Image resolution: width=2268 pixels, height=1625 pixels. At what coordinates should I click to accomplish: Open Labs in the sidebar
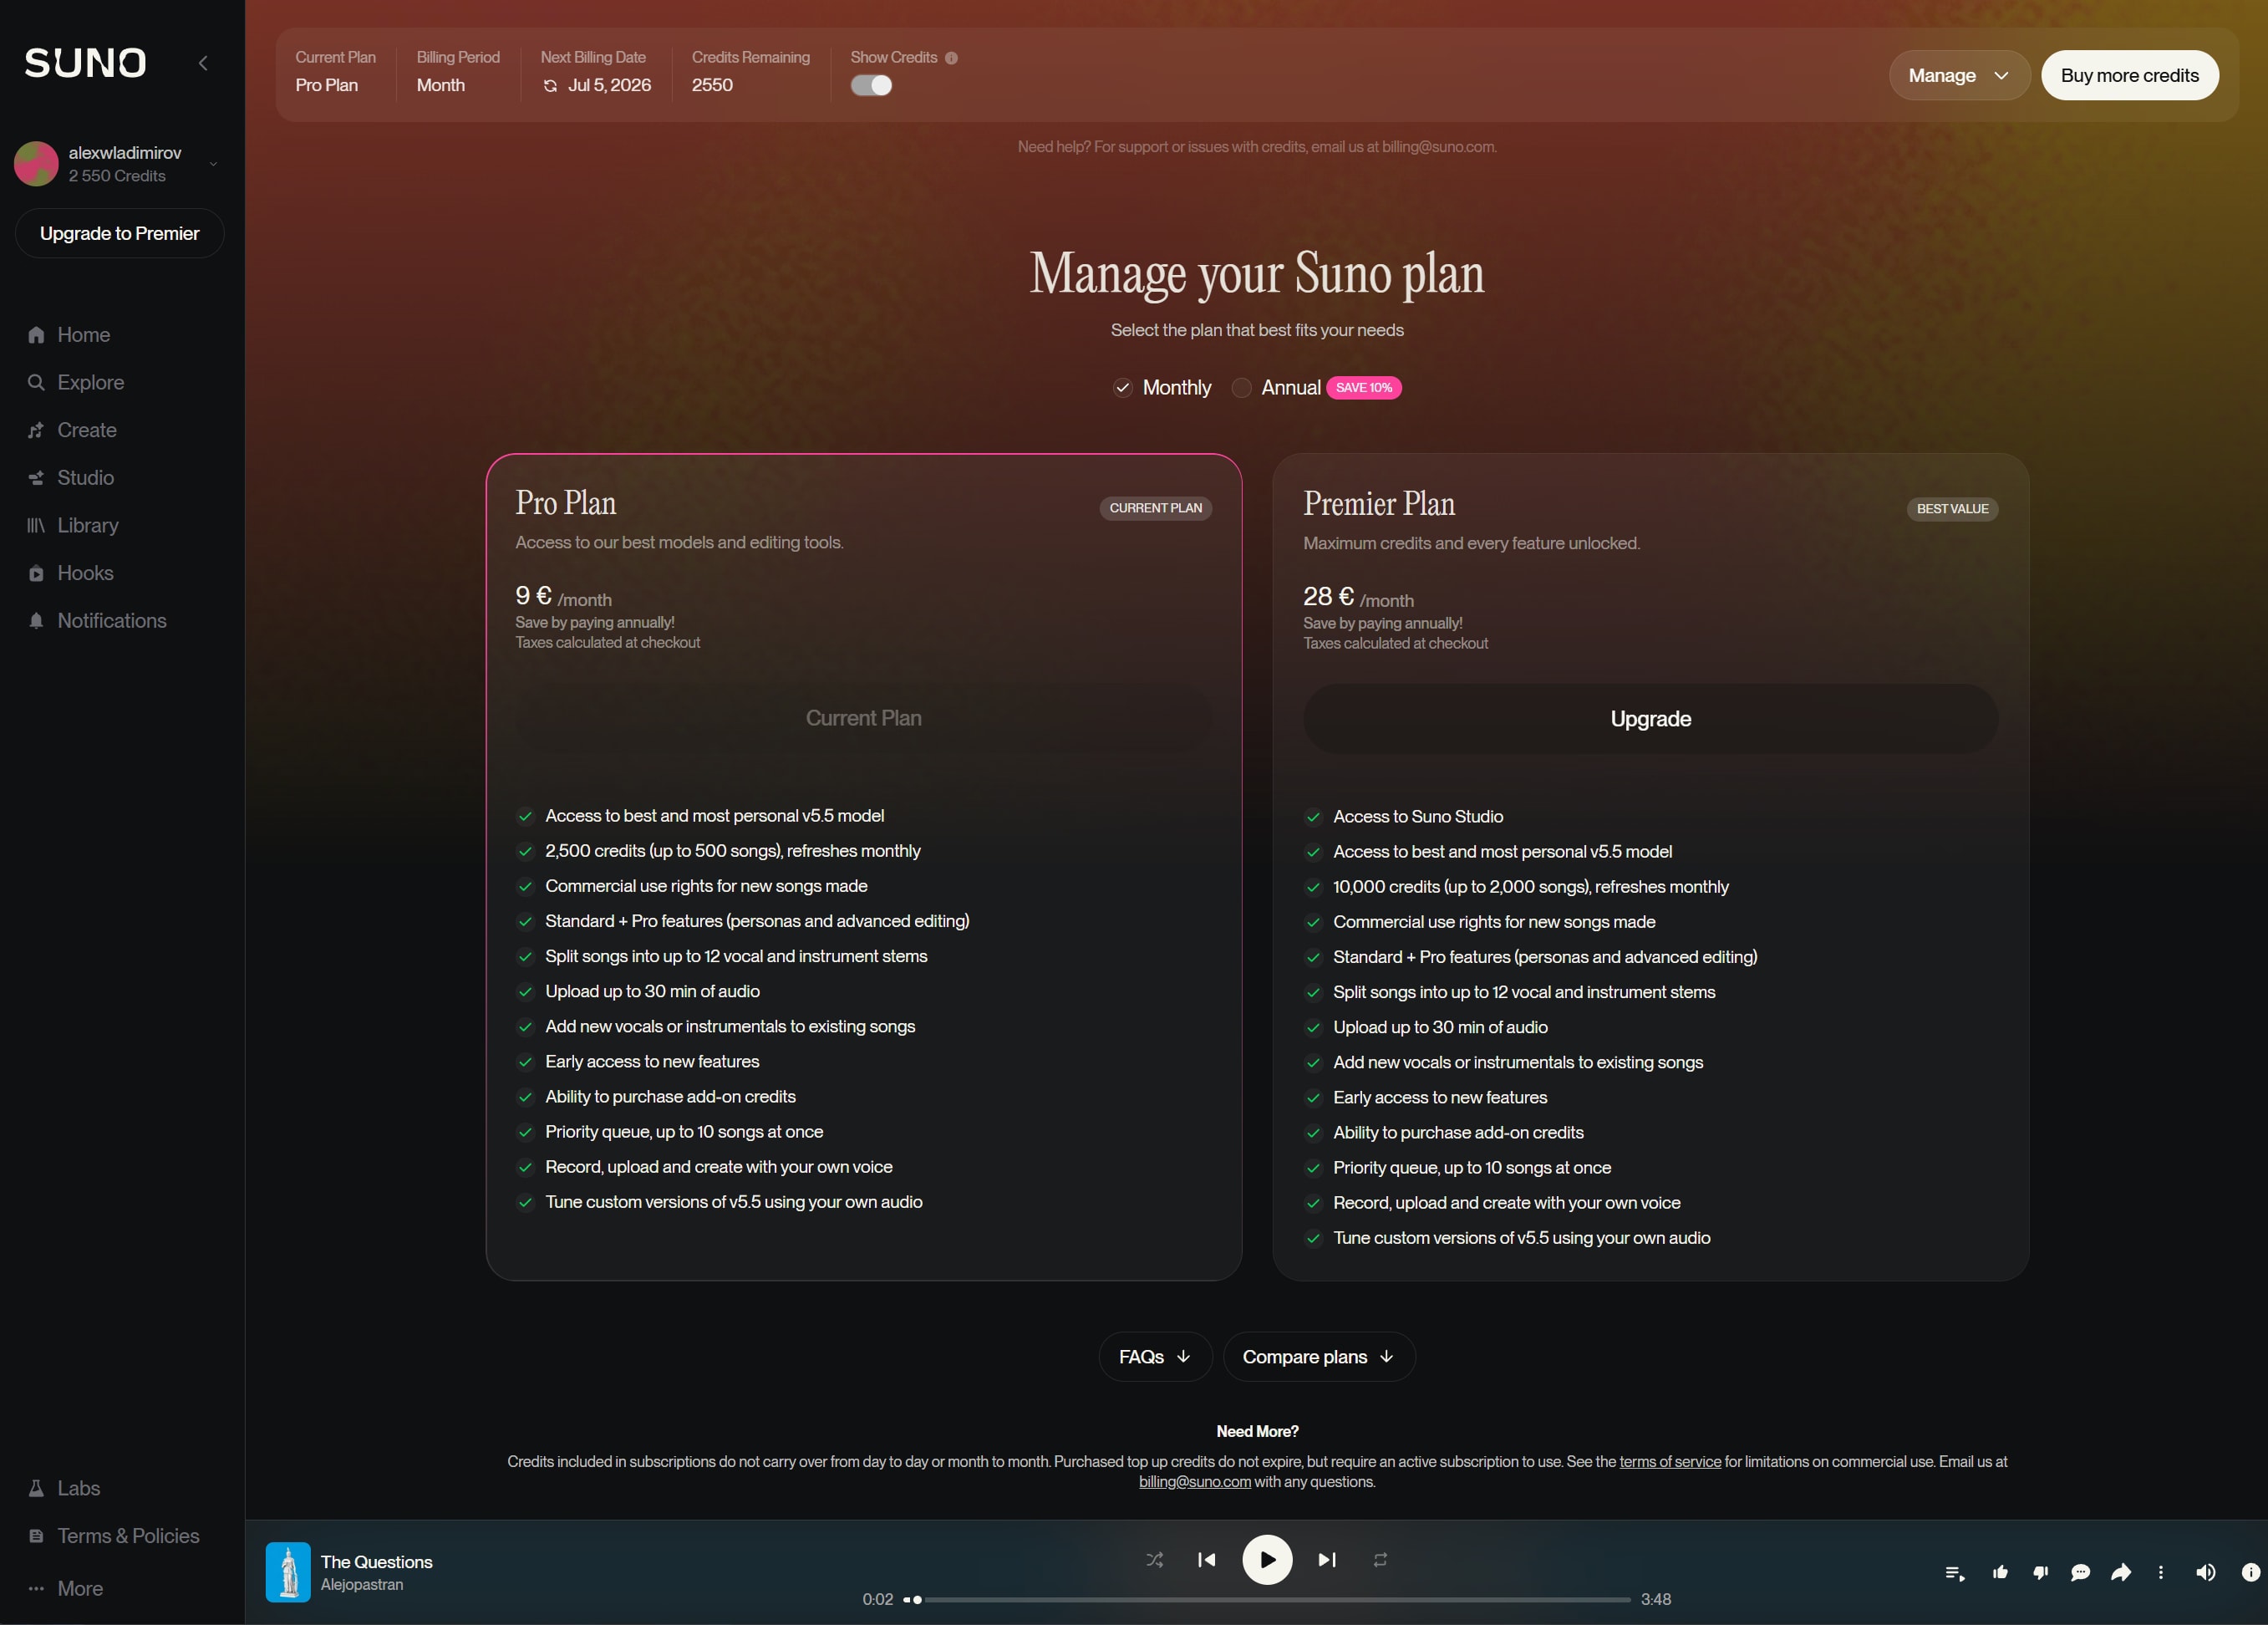tap(64, 1488)
